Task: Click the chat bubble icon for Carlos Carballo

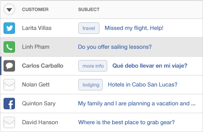Action: coord(9,66)
